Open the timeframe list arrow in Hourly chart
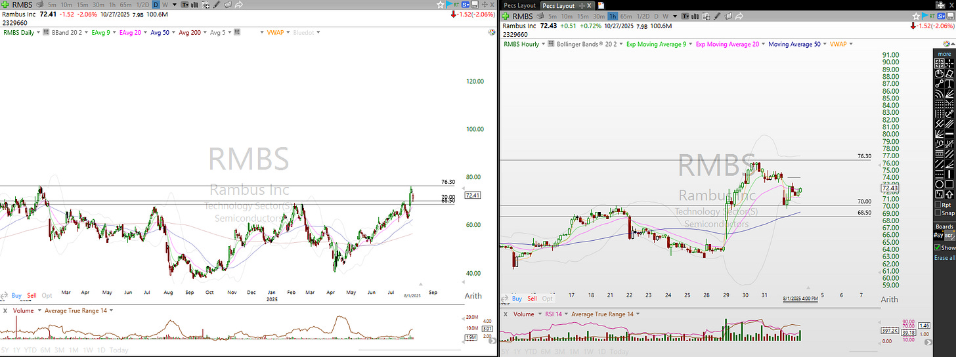Screen dimensions: 956x357 [x=675, y=16]
